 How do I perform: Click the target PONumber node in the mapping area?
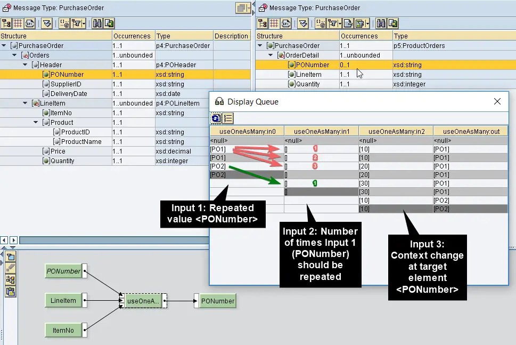(216, 300)
